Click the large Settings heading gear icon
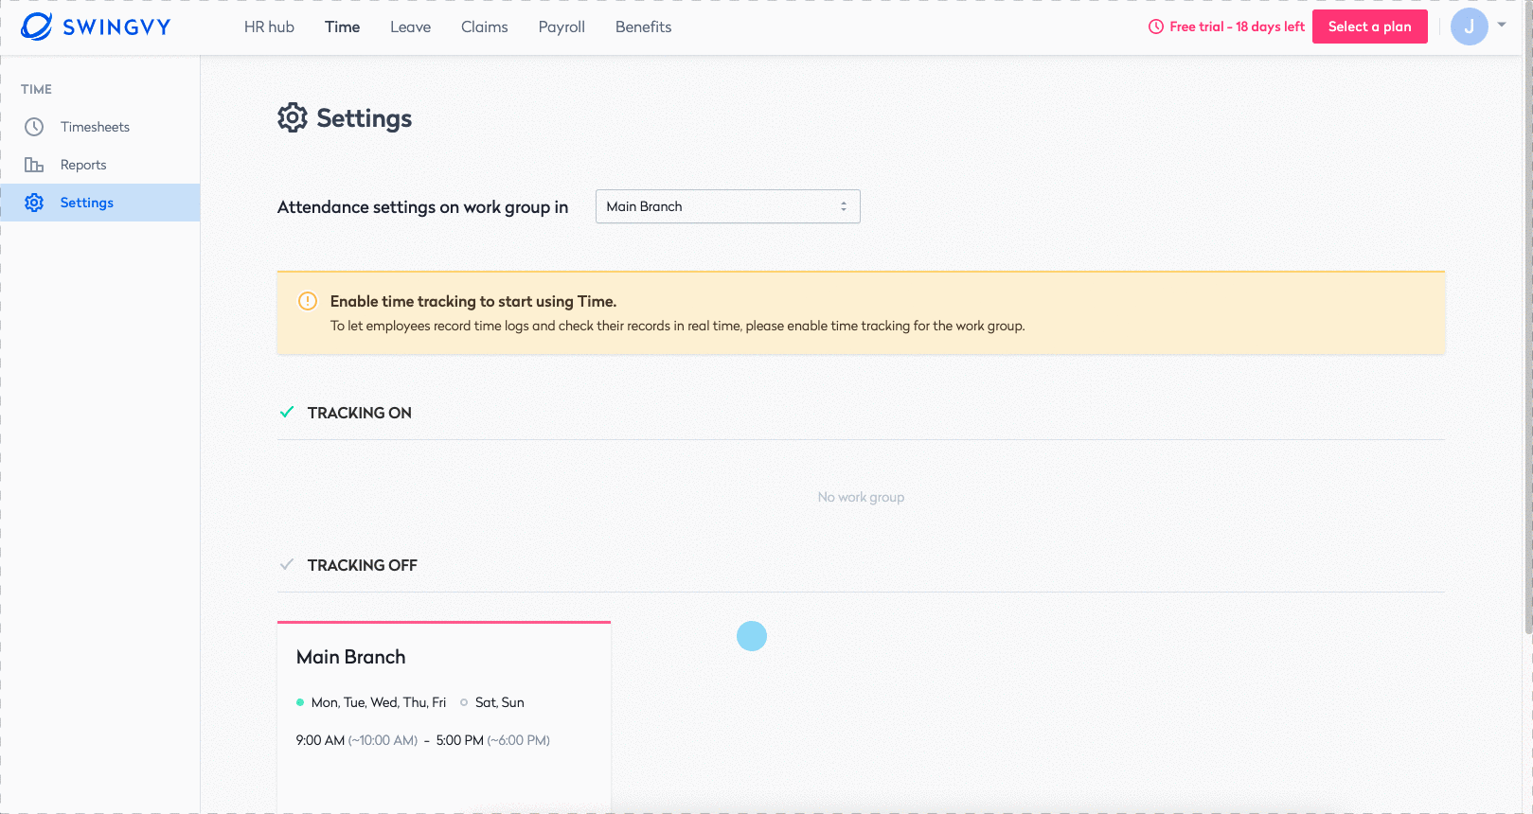 (293, 117)
